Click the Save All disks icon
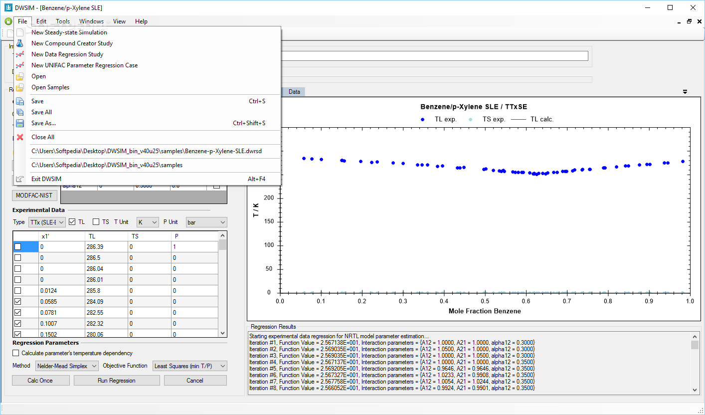 click(20, 112)
